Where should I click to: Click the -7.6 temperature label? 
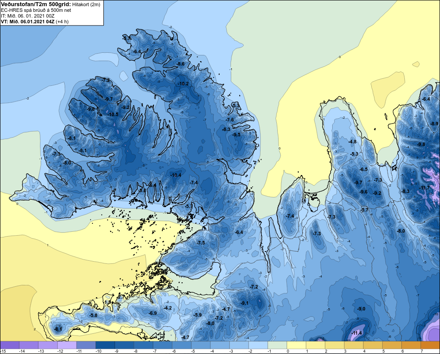230,120
